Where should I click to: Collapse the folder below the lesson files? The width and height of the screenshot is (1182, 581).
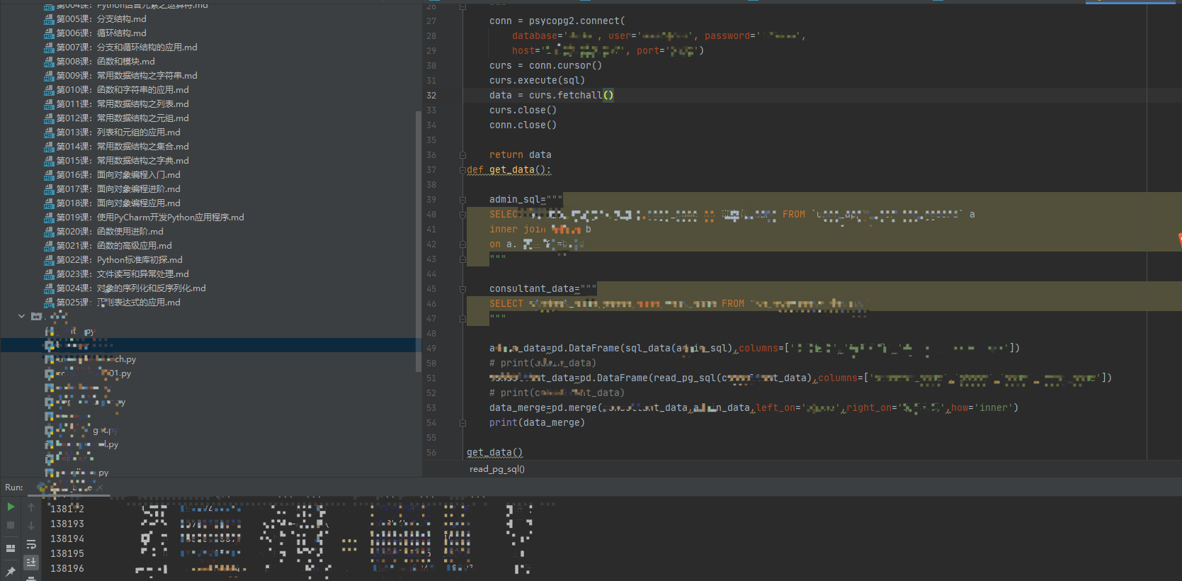click(x=21, y=317)
